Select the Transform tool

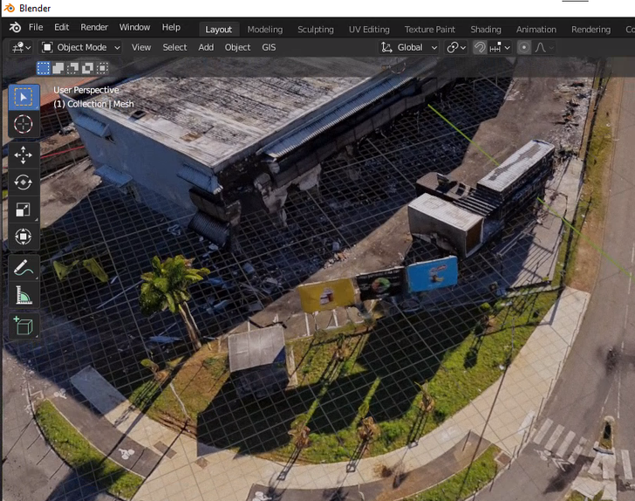coord(24,237)
